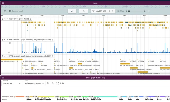The height and width of the screenshot is (102, 170).
Task: Fit the chr21 graph to view
Action: [58, 83]
